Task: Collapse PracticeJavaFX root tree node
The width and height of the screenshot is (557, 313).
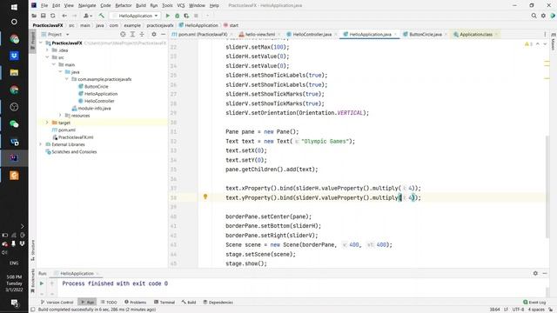Action: click(x=41, y=43)
